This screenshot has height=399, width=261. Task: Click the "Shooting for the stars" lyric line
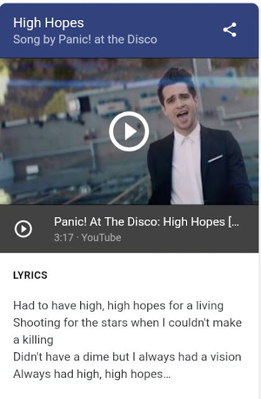point(127,323)
